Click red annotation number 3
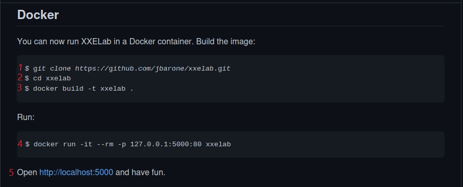 (20, 88)
